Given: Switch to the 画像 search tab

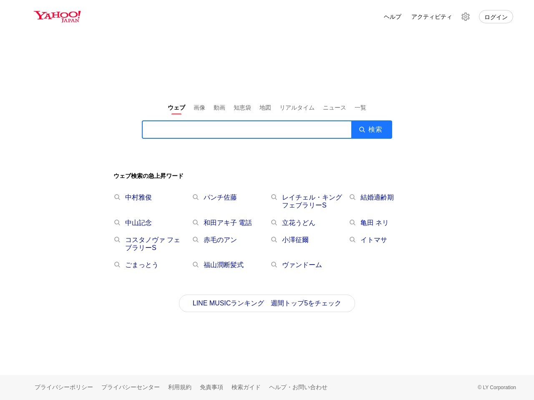Looking at the screenshot, I should (199, 107).
